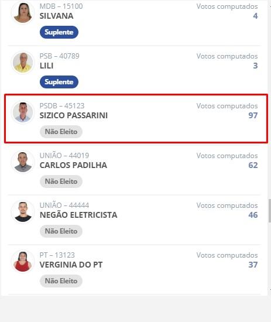The height and width of the screenshot is (322, 271).
Task: Click the Suplente badge under Silvana
Action: point(59,32)
